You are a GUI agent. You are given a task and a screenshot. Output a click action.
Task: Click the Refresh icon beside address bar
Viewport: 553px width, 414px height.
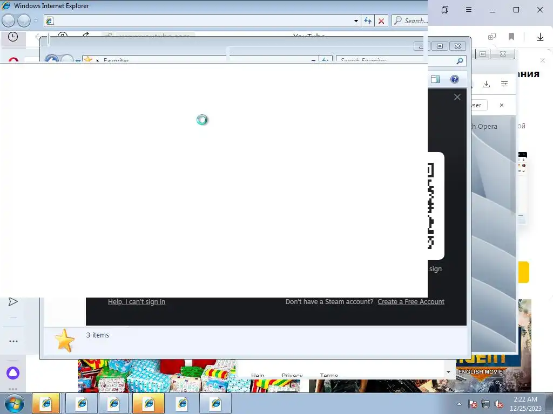[x=368, y=21]
